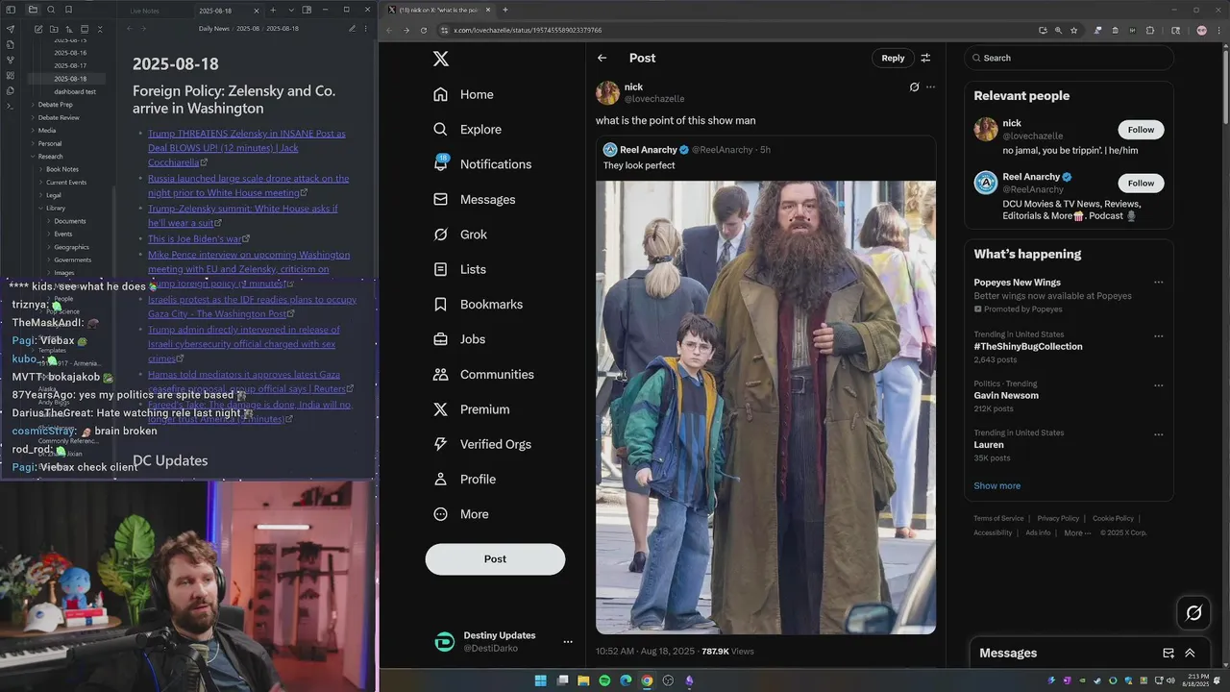
Task: Open Obsidian tab list dropdown arrow
Action: (291, 10)
